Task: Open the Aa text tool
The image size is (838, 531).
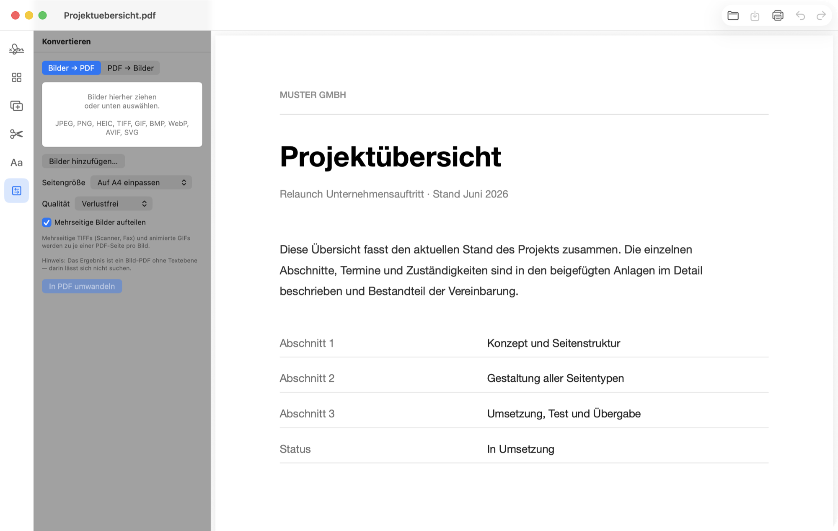Action: [x=16, y=163]
